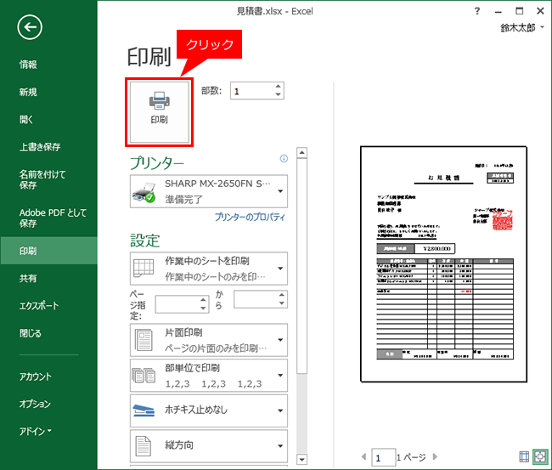Select Adobe PDF として保存

[x=53, y=218]
